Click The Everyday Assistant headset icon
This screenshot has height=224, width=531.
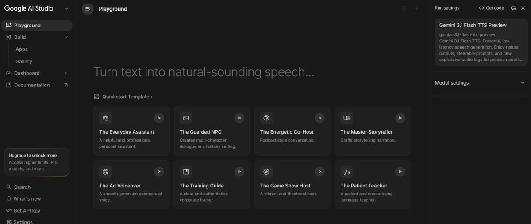[x=105, y=118]
